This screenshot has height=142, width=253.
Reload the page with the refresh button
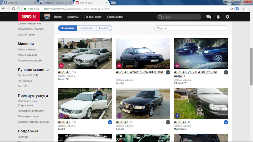[x=14, y=9]
